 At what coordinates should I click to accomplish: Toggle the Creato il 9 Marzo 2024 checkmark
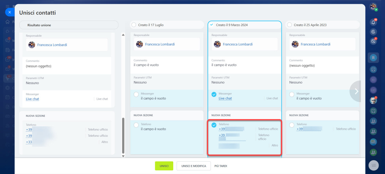211,25
